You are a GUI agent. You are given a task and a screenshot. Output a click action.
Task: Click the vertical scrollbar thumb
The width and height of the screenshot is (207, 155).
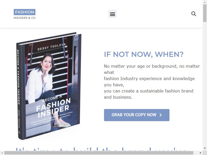pyautogui.click(x=205, y=13)
